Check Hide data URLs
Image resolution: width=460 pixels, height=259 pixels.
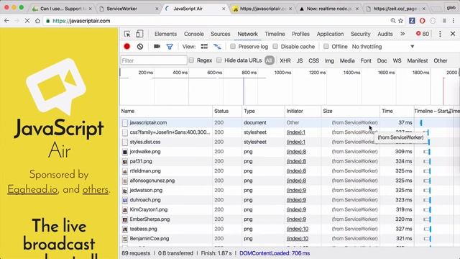pos(218,60)
